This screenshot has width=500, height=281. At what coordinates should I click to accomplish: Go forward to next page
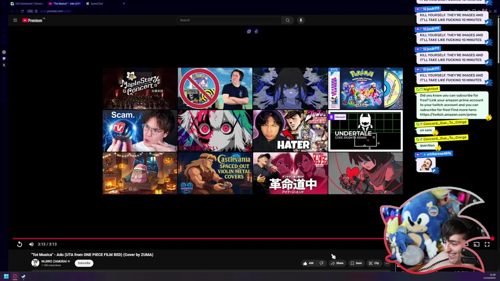click(x=17, y=11)
